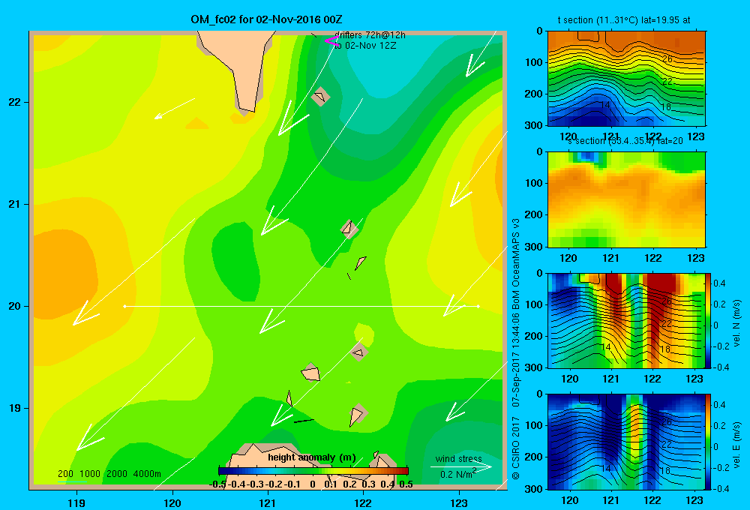Click the '200' depth contour legend entry
Screen dimensions: 750x510
65,474
